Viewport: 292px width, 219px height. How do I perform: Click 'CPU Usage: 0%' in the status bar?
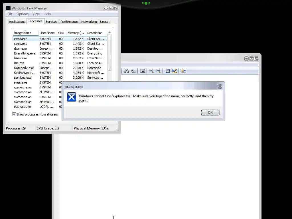(48, 128)
